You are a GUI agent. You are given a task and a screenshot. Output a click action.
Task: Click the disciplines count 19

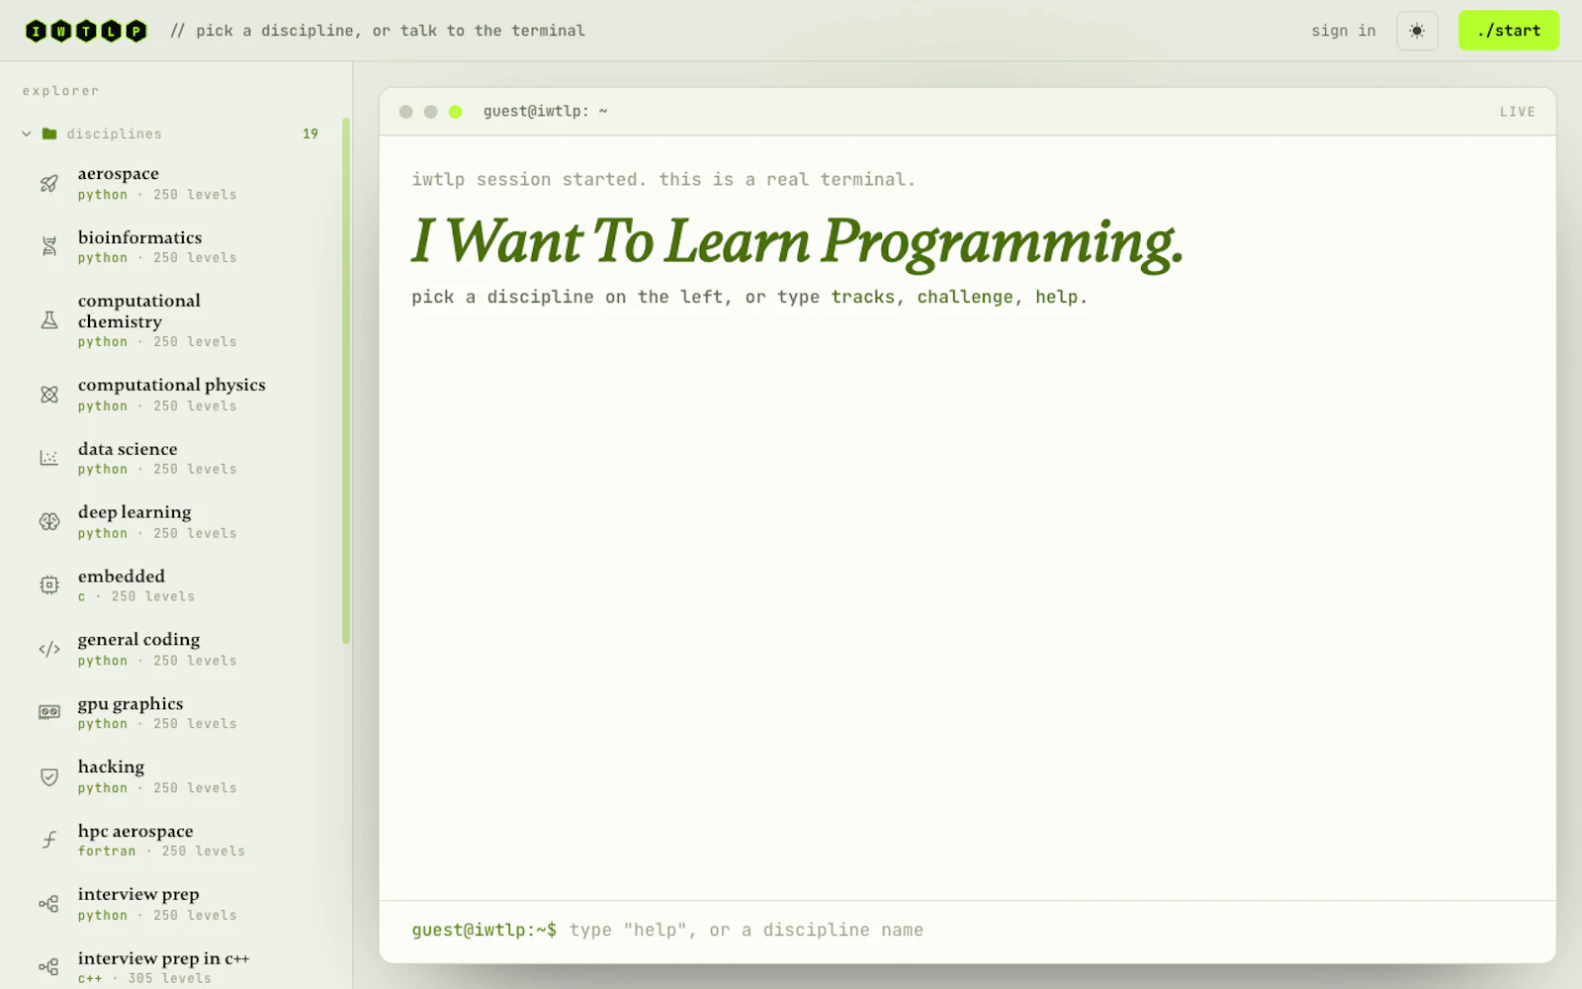tap(310, 134)
